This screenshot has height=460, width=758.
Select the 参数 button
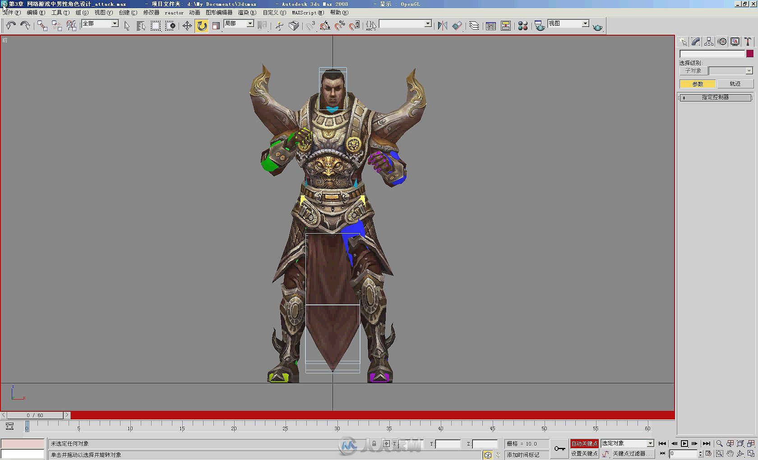(x=698, y=84)
